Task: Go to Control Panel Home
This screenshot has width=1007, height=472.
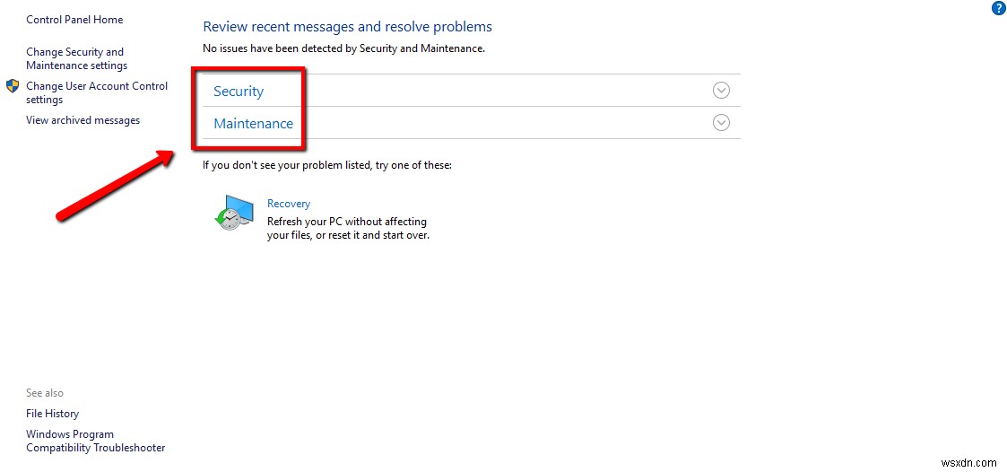Action: pos(74,20)
